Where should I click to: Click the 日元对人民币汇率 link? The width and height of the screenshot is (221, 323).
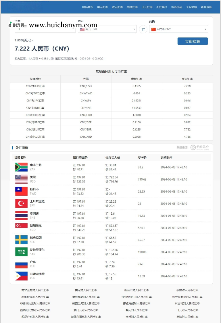click(187, 310)
